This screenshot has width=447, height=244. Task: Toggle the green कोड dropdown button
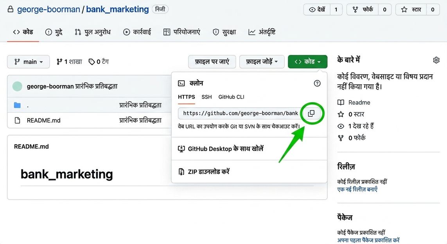308,61
